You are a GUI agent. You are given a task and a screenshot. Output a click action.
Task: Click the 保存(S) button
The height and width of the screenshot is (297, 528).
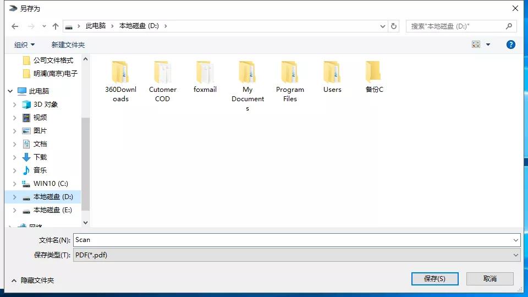(x=435, y=279)
